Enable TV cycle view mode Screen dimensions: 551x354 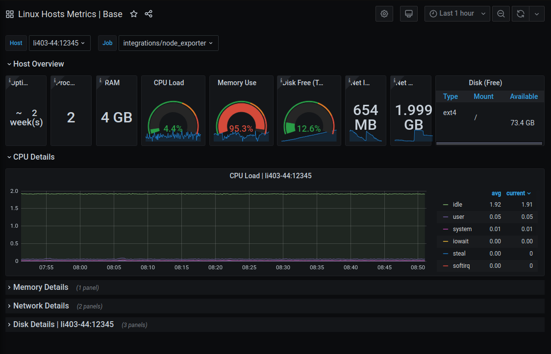coord(408,13)
